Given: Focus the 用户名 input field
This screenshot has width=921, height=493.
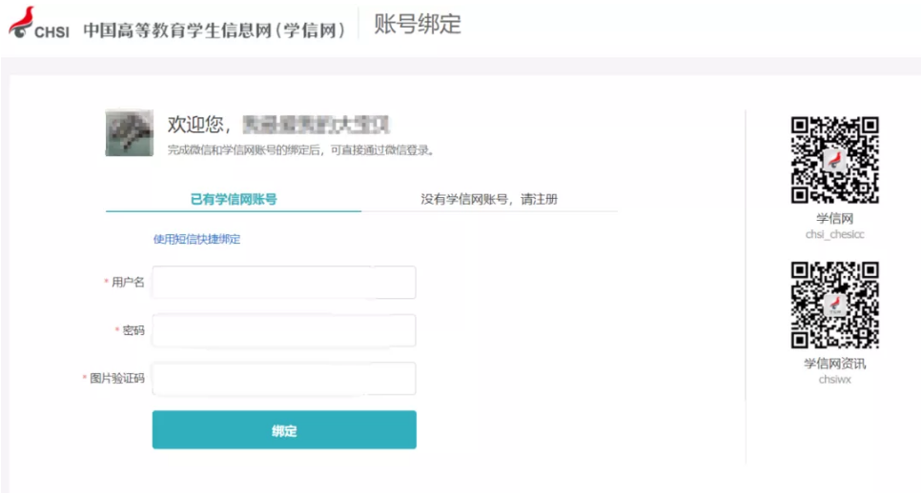Looking at the screenshot, I should point(284,283).
